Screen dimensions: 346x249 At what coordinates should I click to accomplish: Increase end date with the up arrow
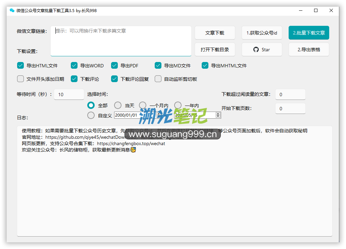click(218, 114)
